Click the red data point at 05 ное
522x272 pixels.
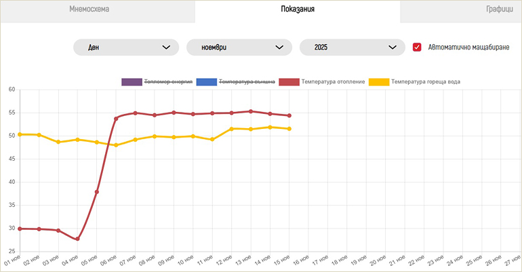click(x=97, y=192)
